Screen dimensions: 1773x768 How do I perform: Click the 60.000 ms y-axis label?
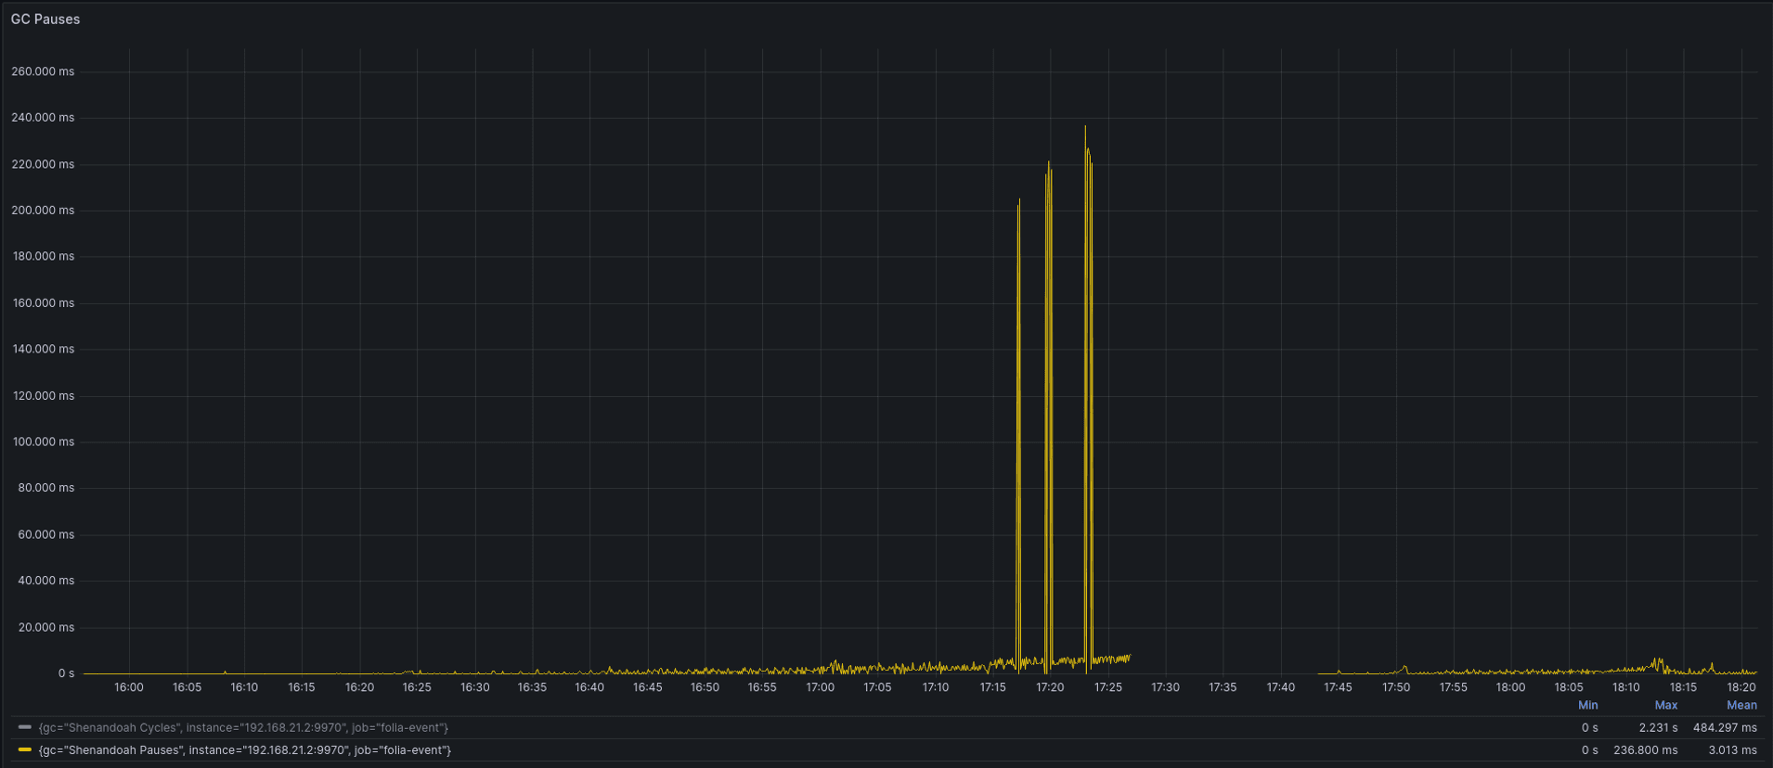coord(45,534)
